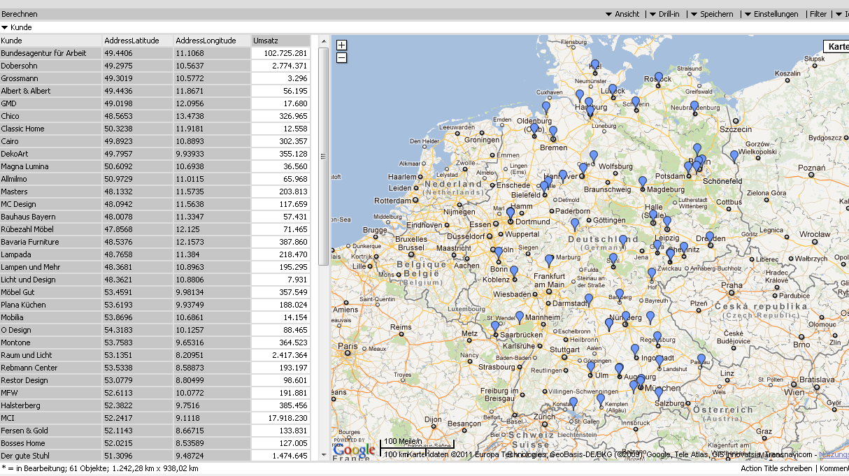
Task: Sort by AddressLatitude column header
Action: (x=138, y=41)
